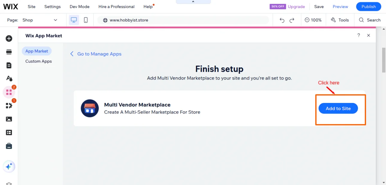Click the 50% OFF badge

click(x=278, y=6)
